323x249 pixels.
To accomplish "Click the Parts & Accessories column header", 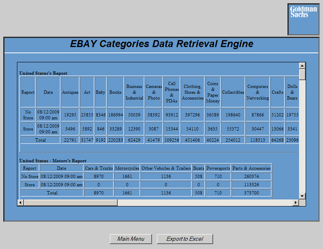I will (251, 168).
